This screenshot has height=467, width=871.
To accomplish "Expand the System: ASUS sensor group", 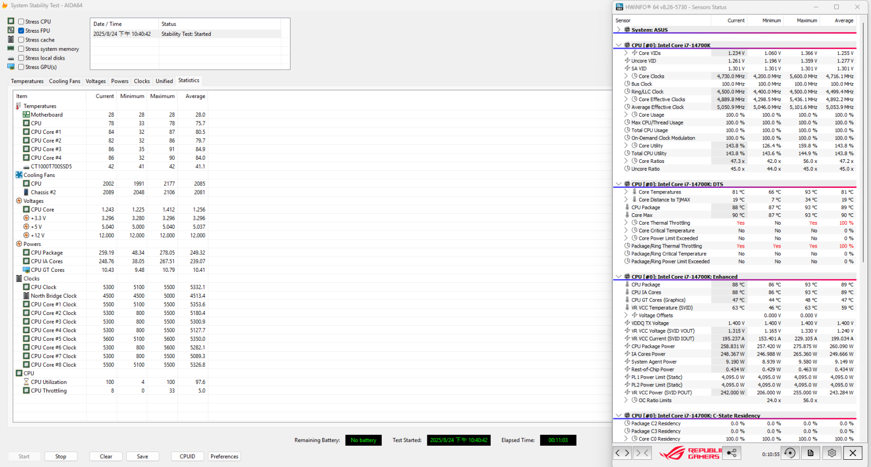I will (618, 30).
